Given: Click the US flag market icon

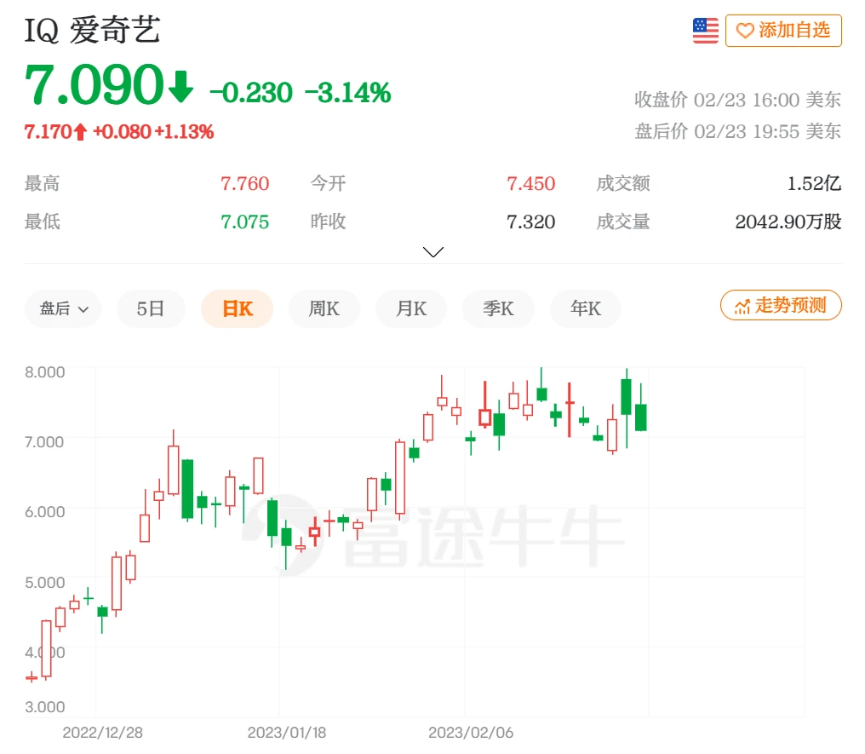Looking at the screenshot, I should [x=706, y=31].
